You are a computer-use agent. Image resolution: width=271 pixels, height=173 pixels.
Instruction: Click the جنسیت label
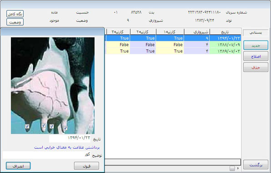(82, 12)
